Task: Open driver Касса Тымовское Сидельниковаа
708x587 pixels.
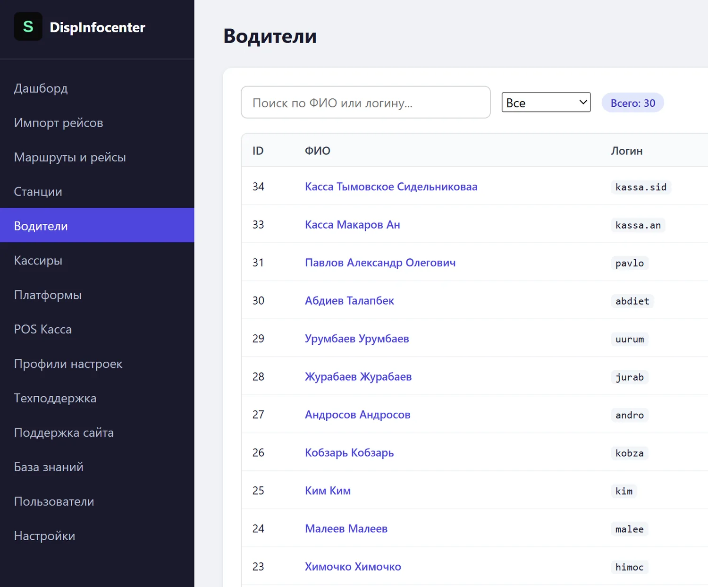Action: click(x=391, y=187)
